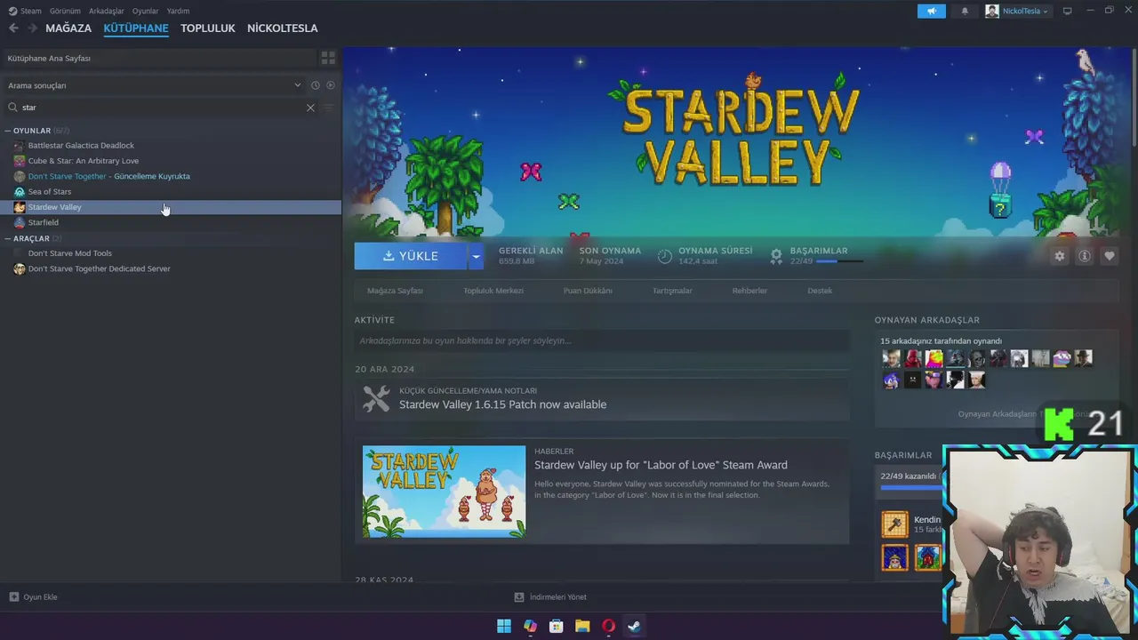The image size is (1138, 640).
Task: Click the YÜKLE install button
Action: 411,256
